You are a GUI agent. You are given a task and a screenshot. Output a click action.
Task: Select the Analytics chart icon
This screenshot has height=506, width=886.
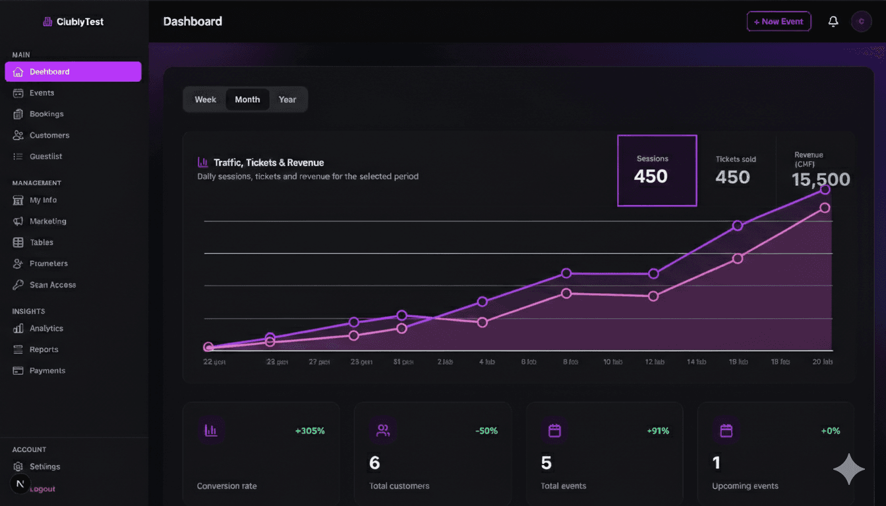[18, 328]
